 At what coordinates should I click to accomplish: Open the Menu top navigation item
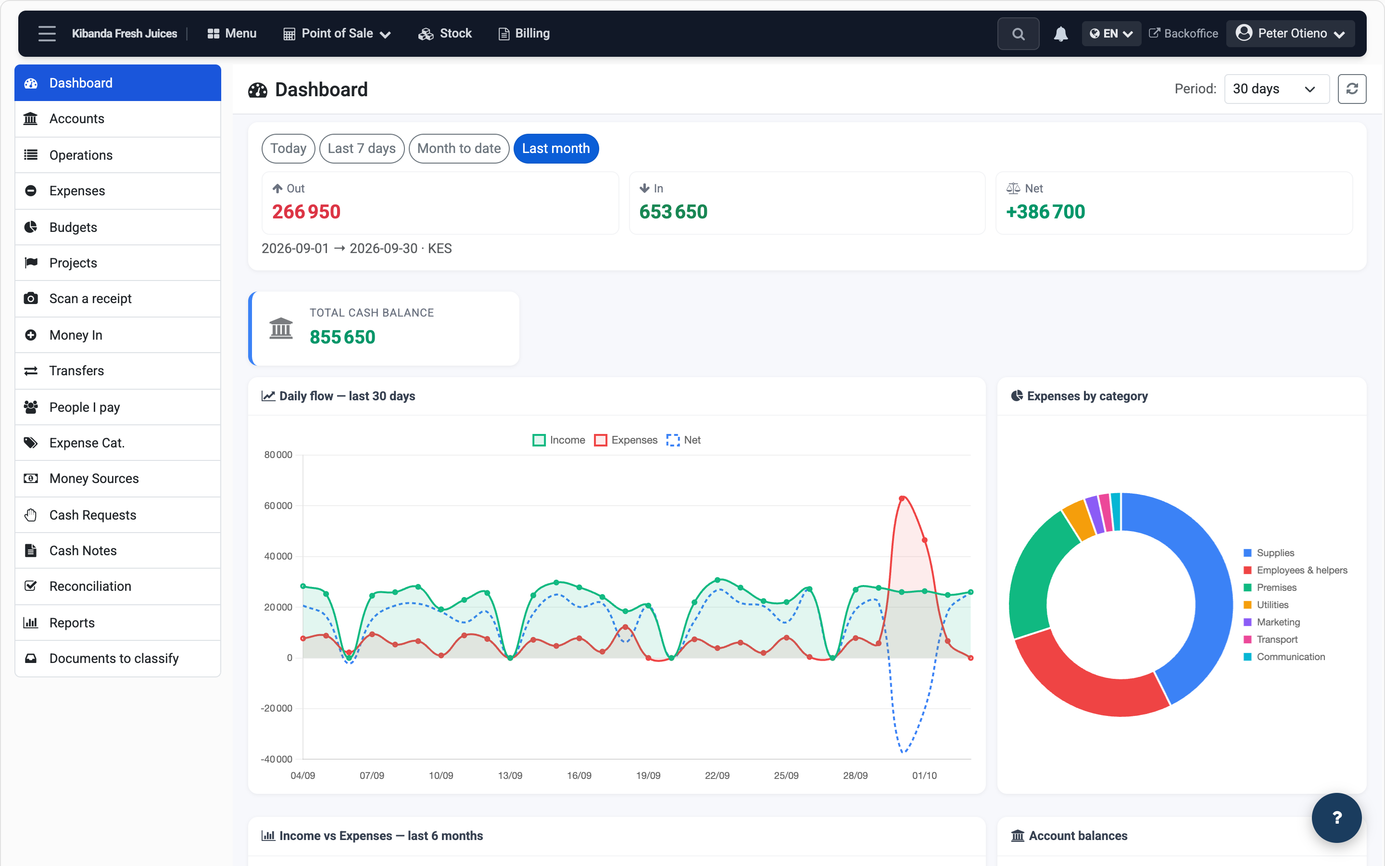pyautogui.click(x=232, y=34)
